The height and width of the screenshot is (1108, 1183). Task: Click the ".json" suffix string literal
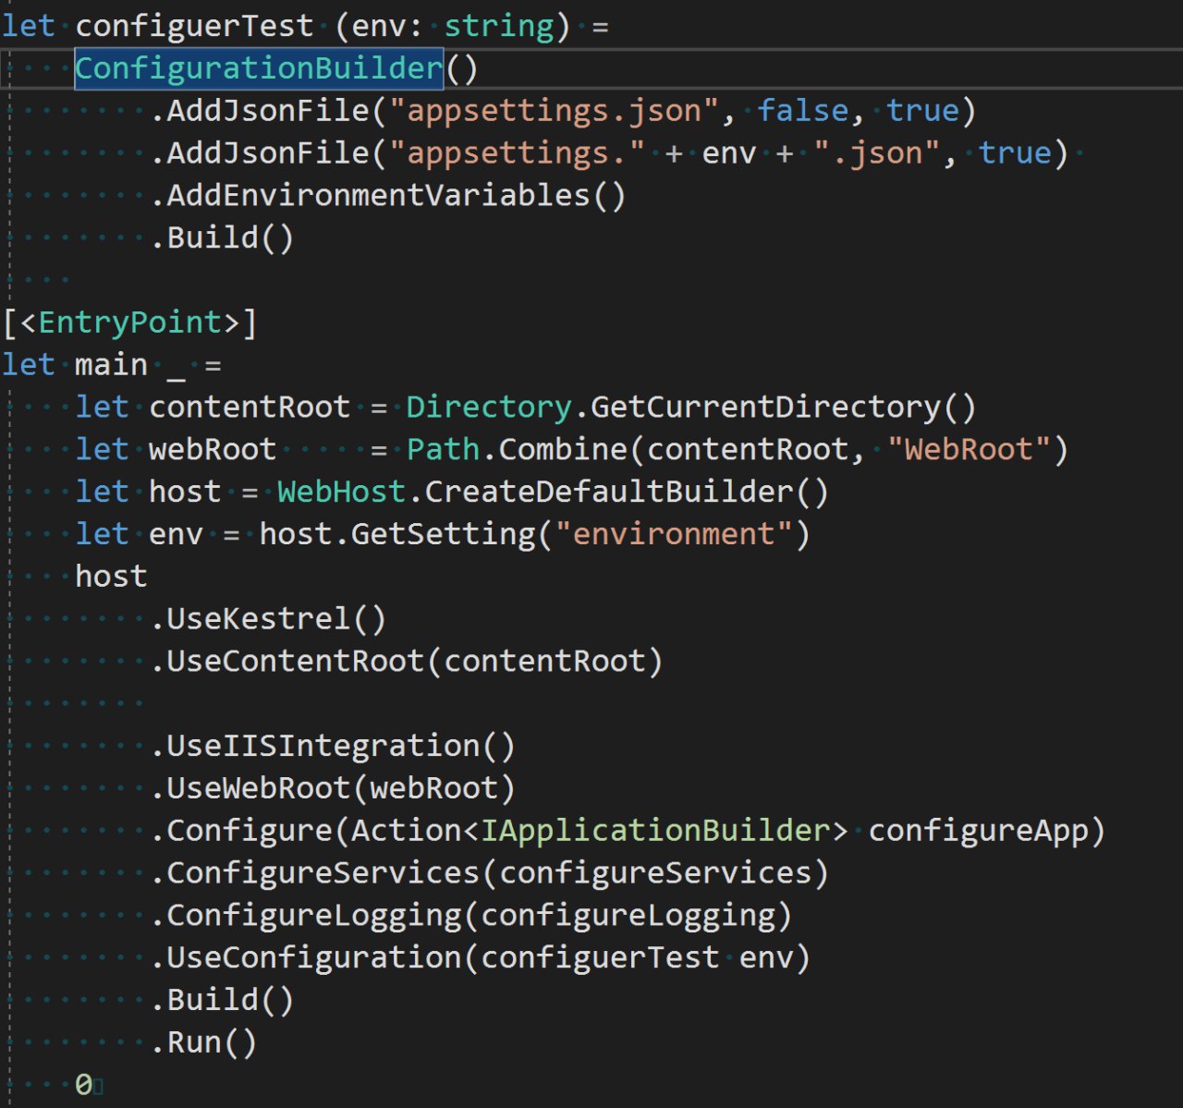point(877,153)
